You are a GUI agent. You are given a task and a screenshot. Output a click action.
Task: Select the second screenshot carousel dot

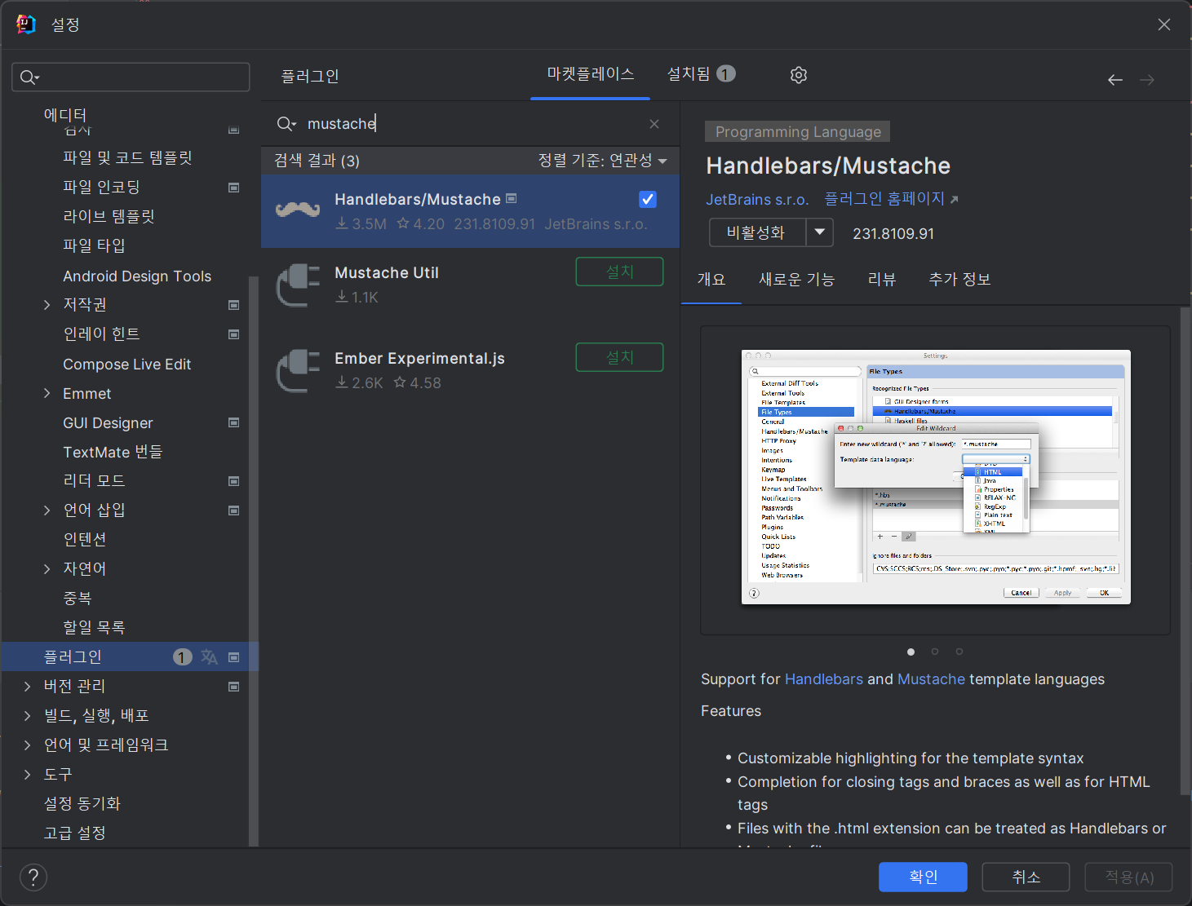[935, 652]
